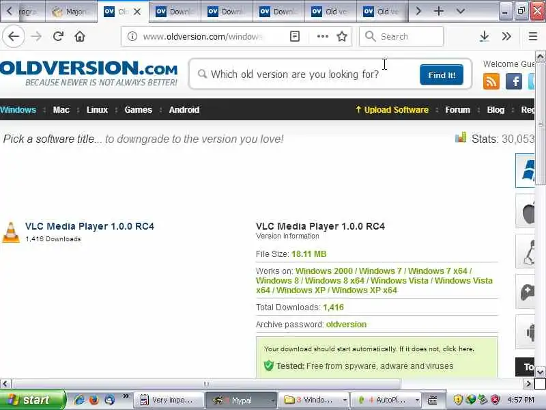Reload the current page
The width and height of the screenshot is (546, 410).
(58, 36)
